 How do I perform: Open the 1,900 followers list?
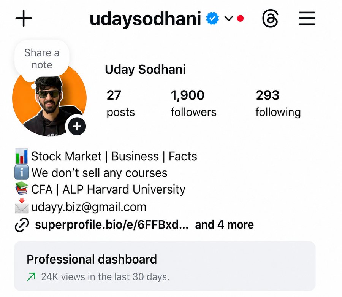click(193, 104)
